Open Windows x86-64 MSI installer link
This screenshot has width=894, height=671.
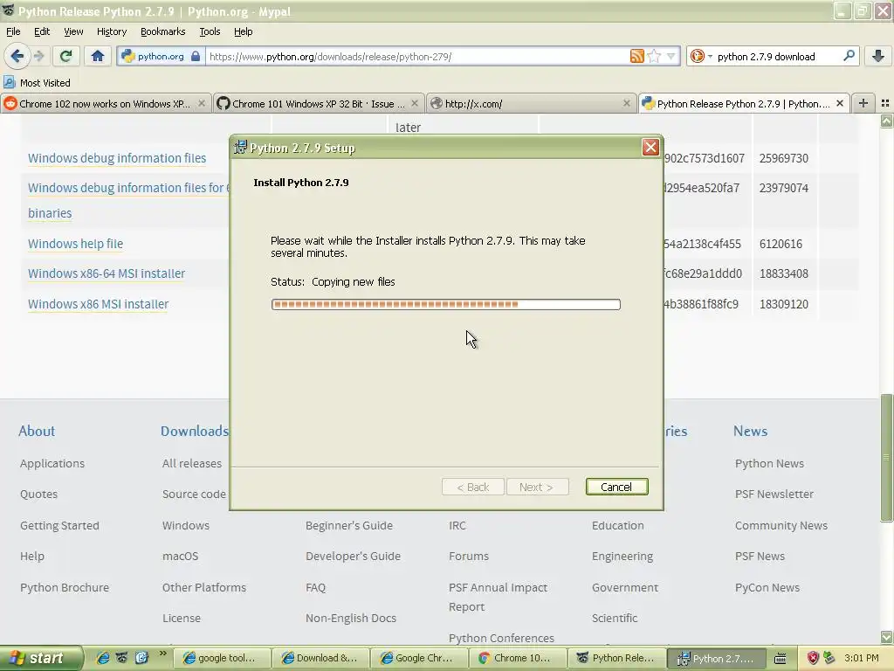pyautogui.click(x=107, y=273)
